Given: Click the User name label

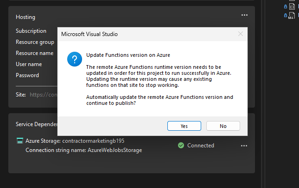Looking at the screenshot, I should [29, 64].
